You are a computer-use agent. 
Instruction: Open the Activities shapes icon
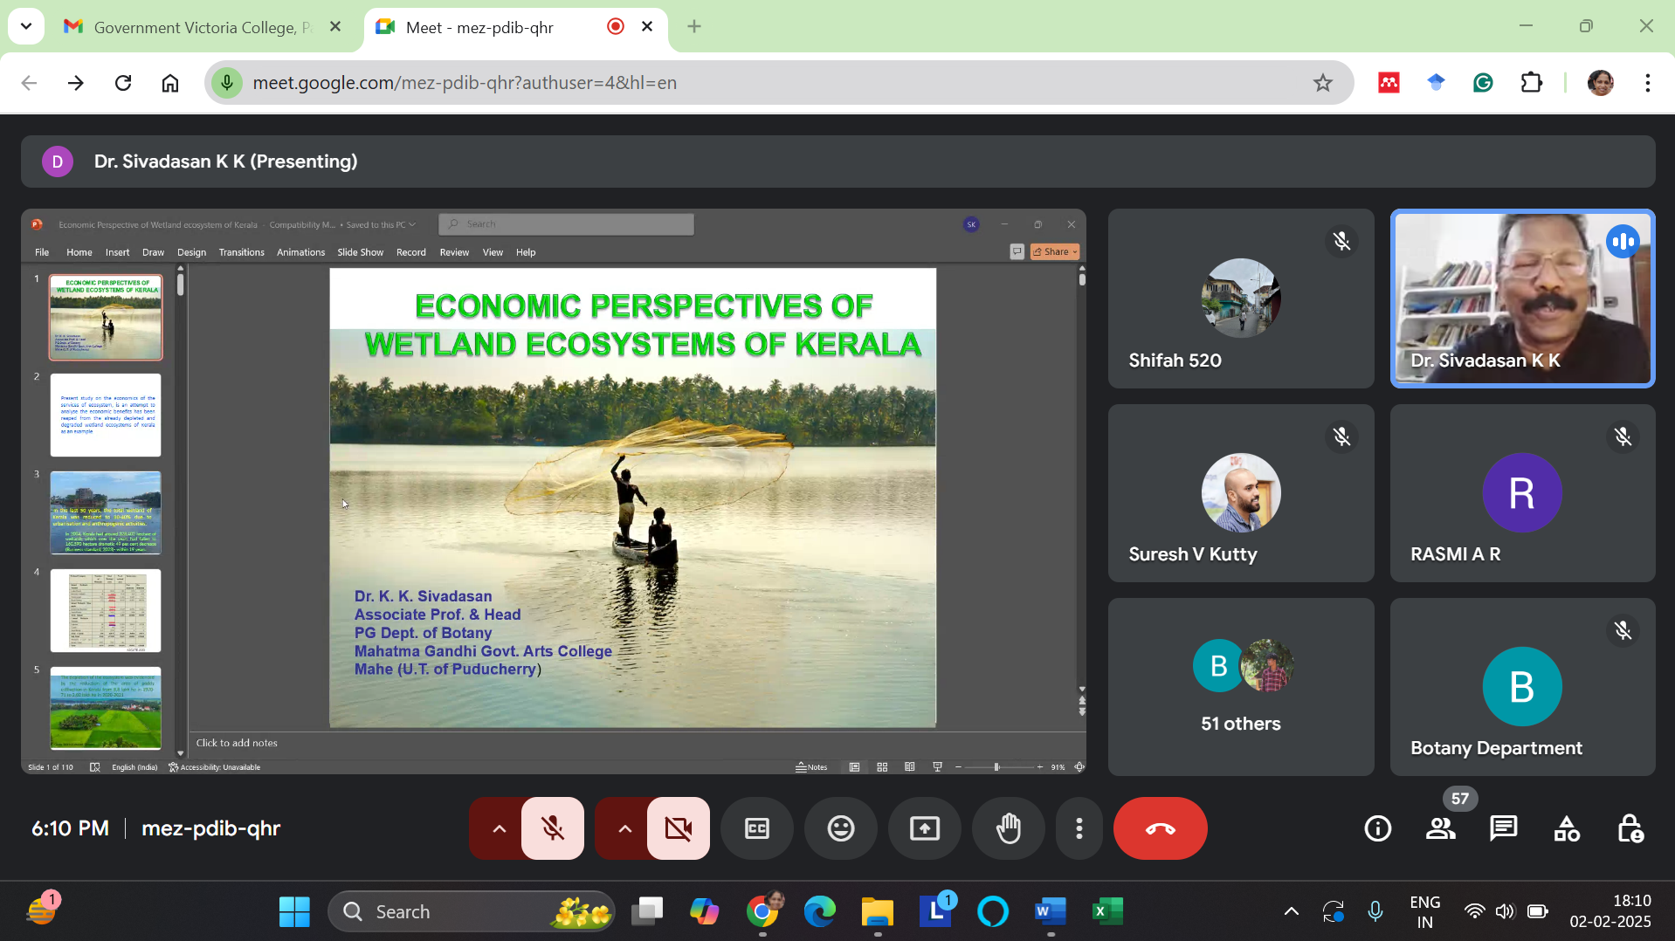[x=1567, y=828]
